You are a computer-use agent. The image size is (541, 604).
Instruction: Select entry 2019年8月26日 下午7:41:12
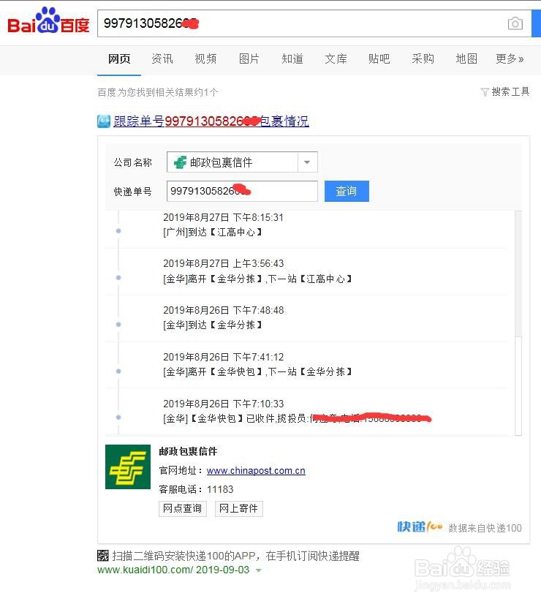click(x=223, y=357)
